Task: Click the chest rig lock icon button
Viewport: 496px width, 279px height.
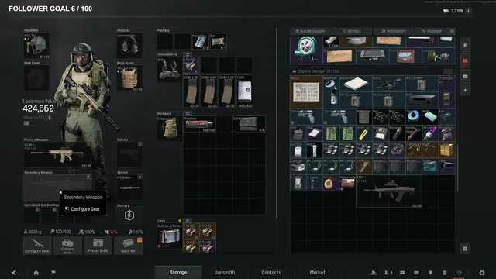Action: (188, 54)
